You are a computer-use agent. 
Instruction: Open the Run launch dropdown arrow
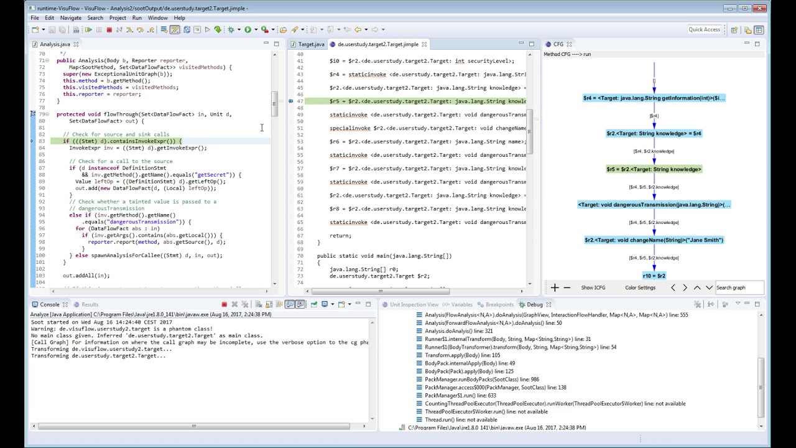[256, 29]
